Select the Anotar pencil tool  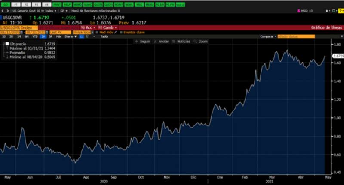162,42
